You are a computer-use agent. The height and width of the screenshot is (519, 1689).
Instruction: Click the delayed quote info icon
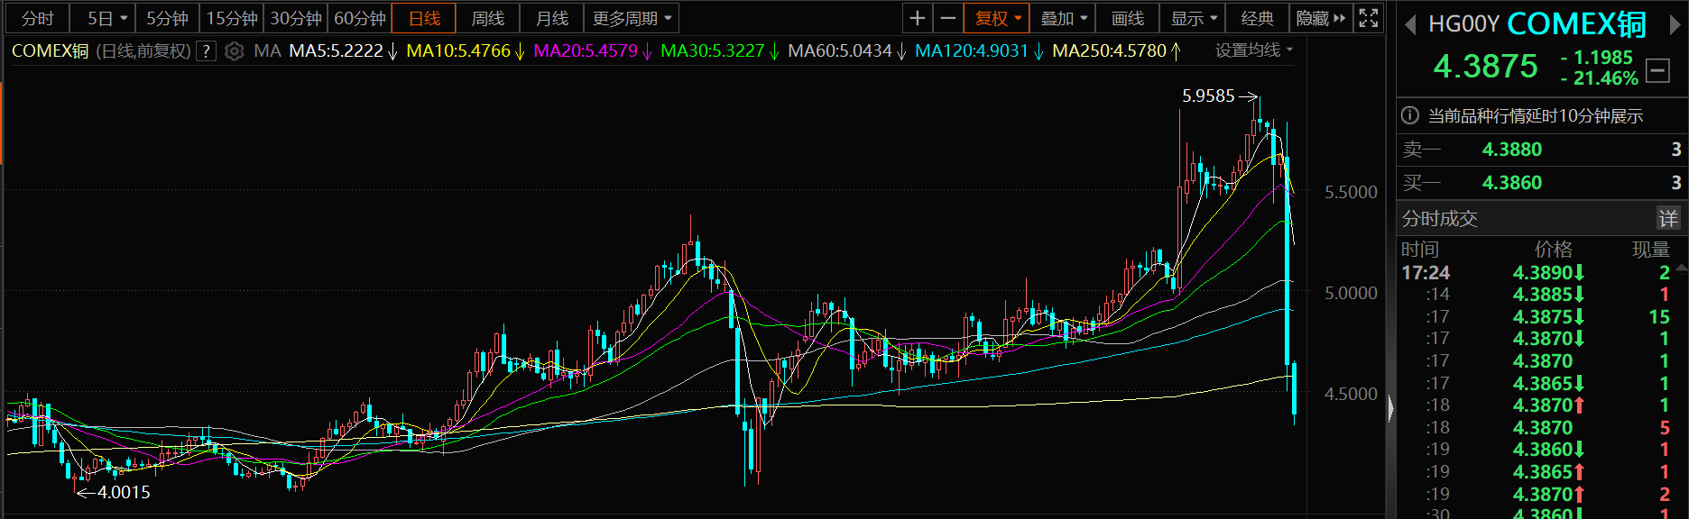tap(1409, 115)
